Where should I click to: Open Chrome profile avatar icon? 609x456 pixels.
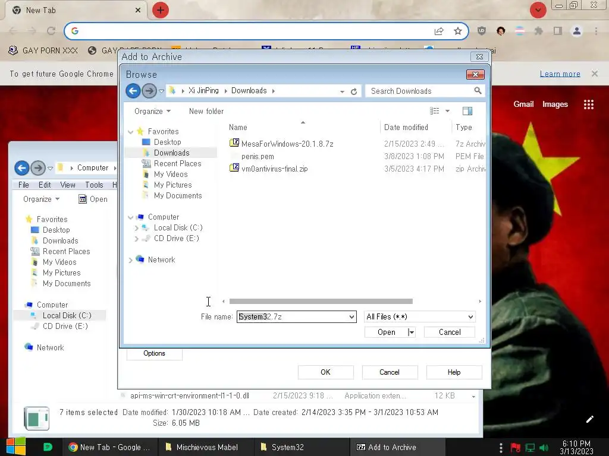577,31
